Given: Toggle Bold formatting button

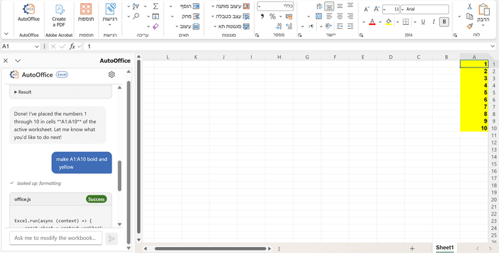Looking at the screenshot, I should 445,22.
